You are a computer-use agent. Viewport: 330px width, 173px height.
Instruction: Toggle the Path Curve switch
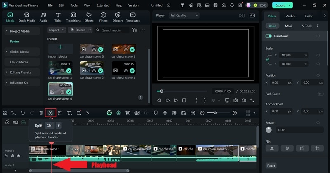tap(321, 94)
